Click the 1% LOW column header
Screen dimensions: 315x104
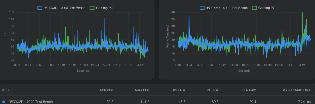pyautogui.click(x=213, y=90)
